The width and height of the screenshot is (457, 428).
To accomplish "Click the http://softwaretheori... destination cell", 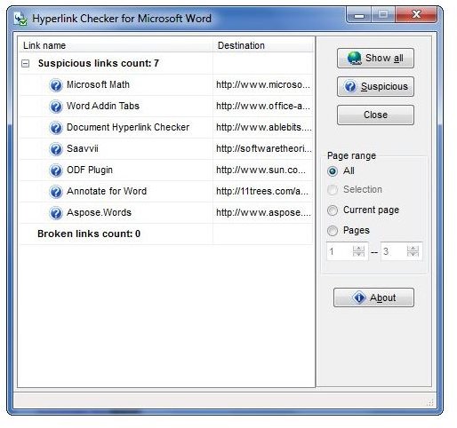I will (x=263, y=149).
